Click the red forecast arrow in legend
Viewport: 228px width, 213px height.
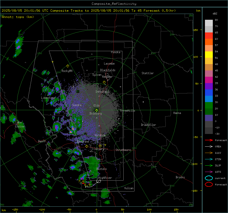(x=209, y=140)
